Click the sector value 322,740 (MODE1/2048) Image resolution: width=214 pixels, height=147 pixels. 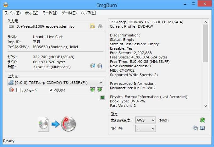[54, 57]
